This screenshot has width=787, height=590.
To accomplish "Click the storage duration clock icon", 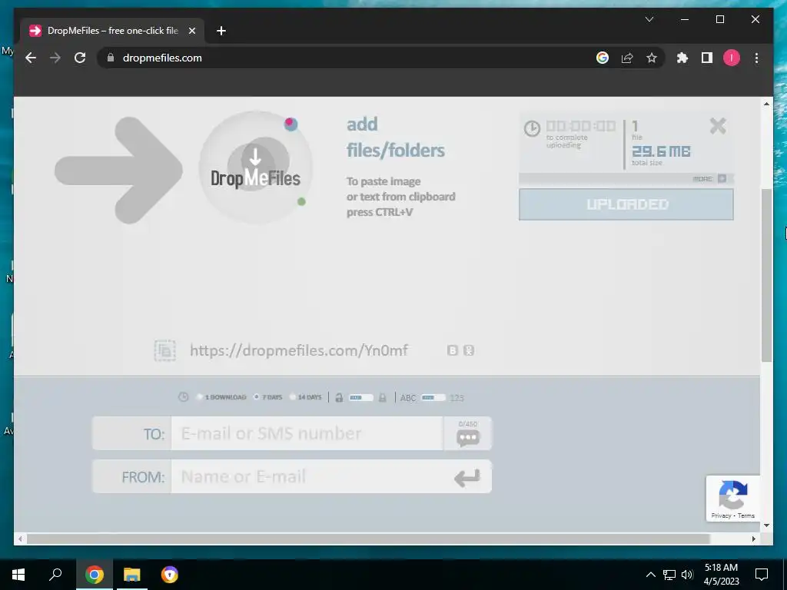I will 183,397.
